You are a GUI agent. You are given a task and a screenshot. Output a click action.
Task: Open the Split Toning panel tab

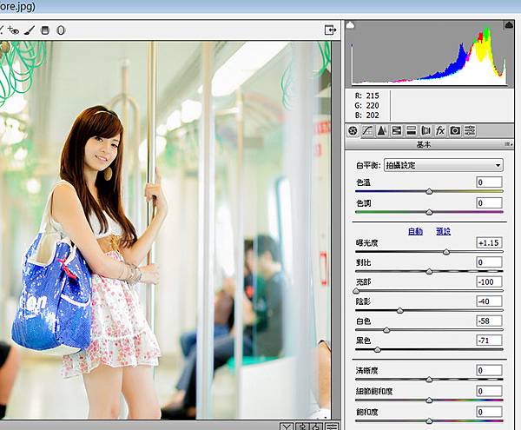411,130
